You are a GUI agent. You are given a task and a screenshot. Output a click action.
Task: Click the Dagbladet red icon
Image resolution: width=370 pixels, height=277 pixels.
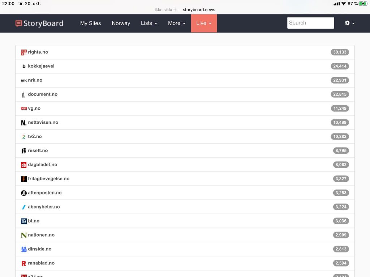(24, 165)
